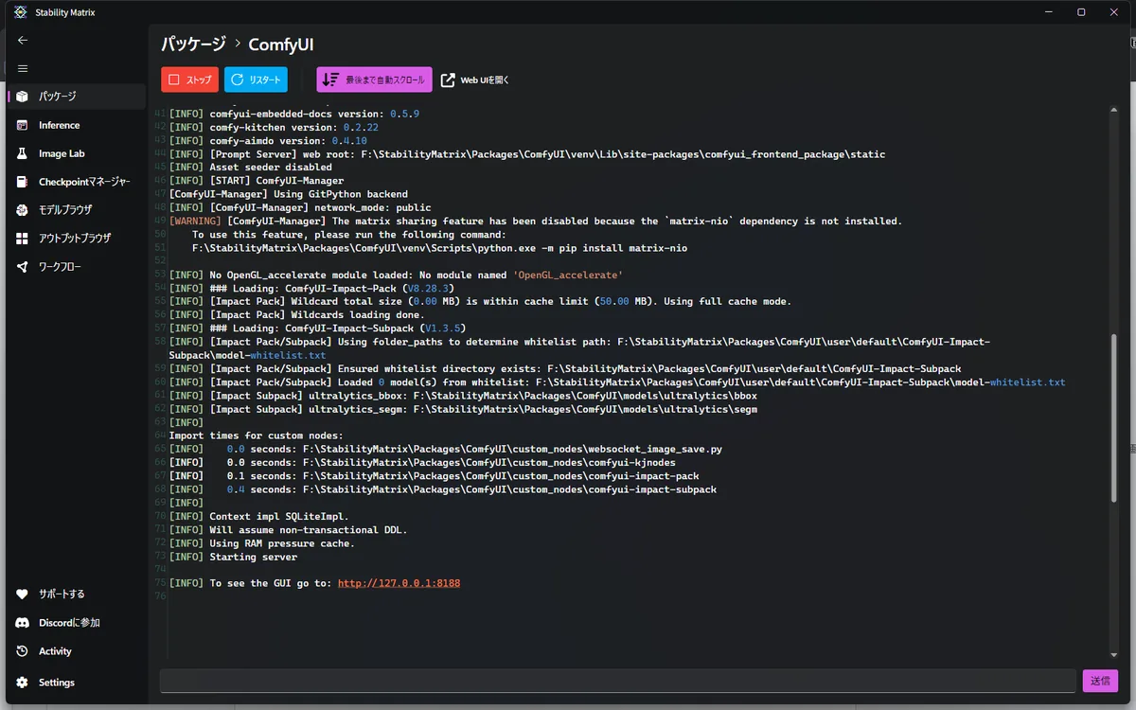The image size is (1136, 710).
Task: Click the "Using RAM pressure cache." line
Action: (262, 543)
